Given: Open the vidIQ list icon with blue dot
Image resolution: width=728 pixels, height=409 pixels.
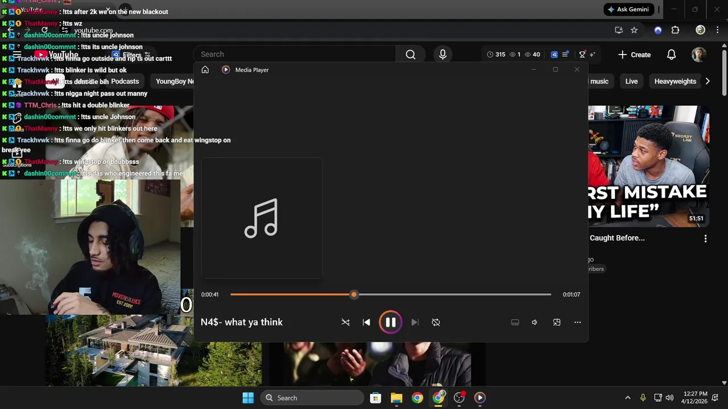Looking at the screenshot, I should (565, 55).
